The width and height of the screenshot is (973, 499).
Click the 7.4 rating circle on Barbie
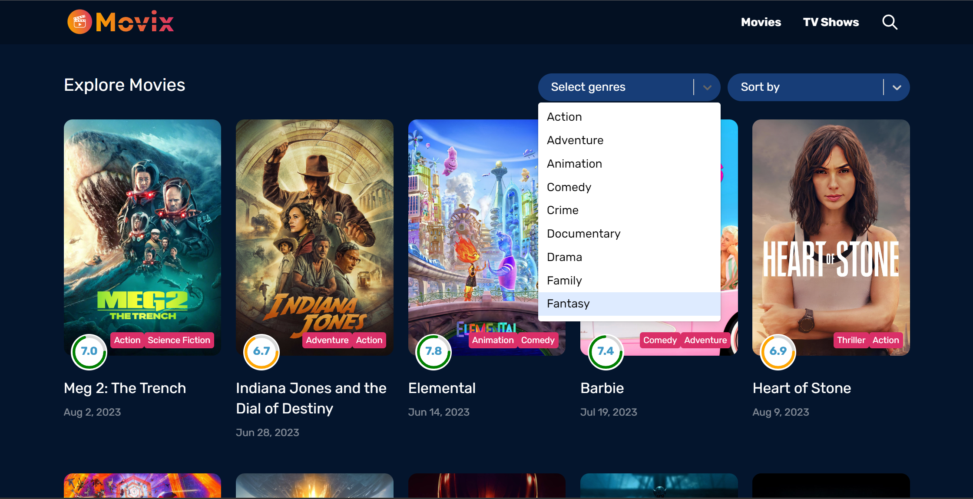pos(606,351)
